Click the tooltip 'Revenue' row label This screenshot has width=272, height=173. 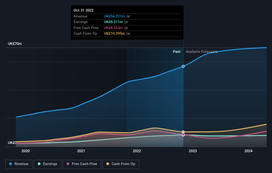81,16
